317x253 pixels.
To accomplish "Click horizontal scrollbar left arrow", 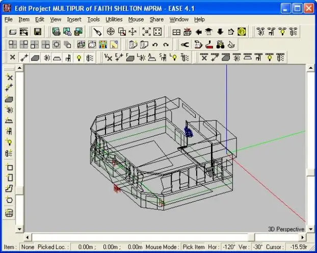I will pyautogui.click(x=28, y=237).
